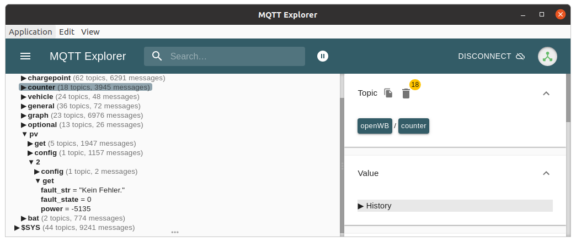576x242 pixels.
Task: Select the fault_str = "Kein Fehler." entry
Action: click(x=83, y=190)
